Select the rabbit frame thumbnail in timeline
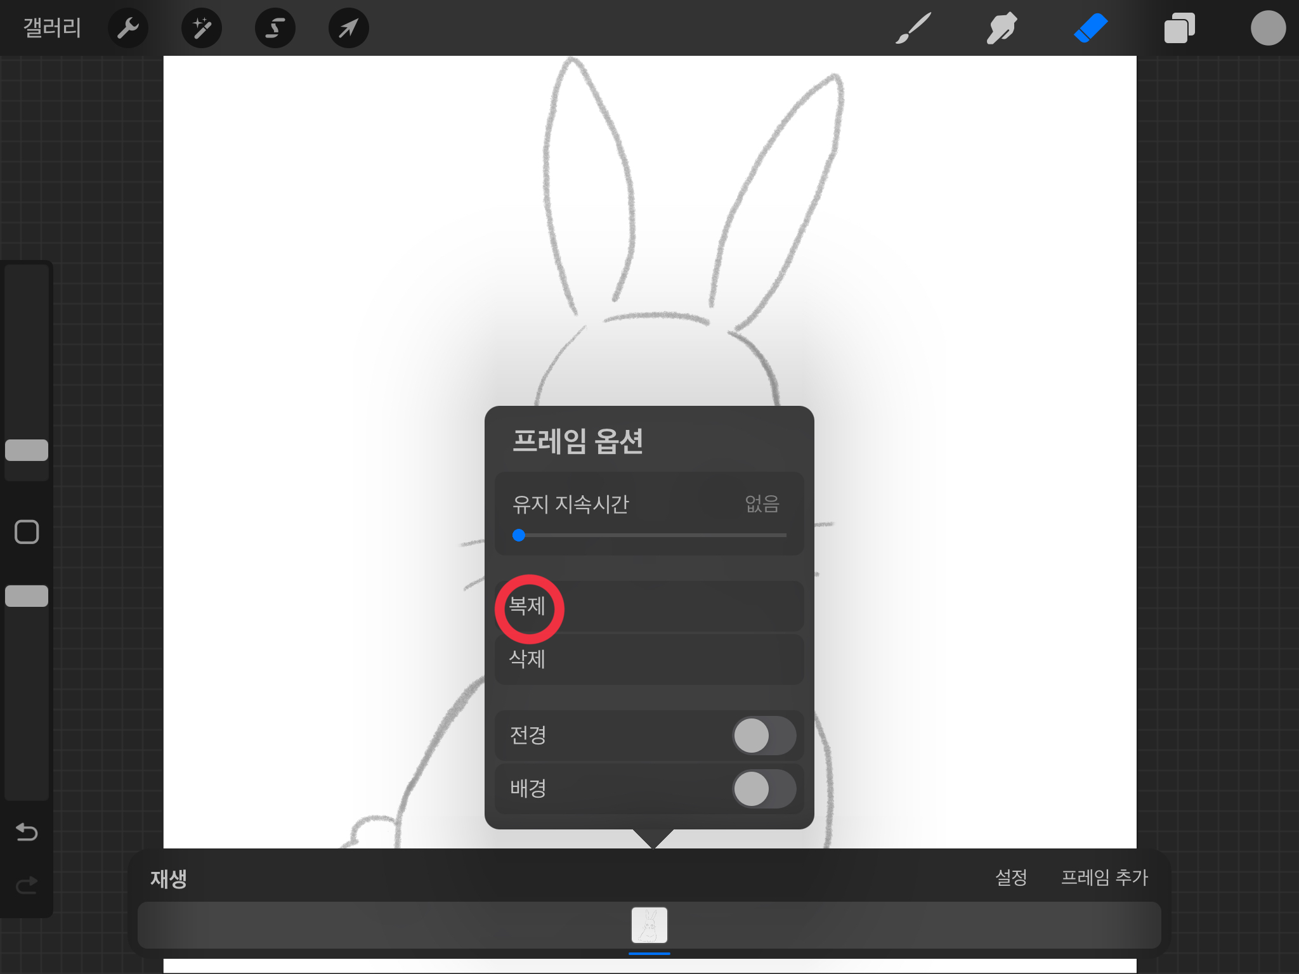Viewport: 1299px width, 974px height. point(649,925)
